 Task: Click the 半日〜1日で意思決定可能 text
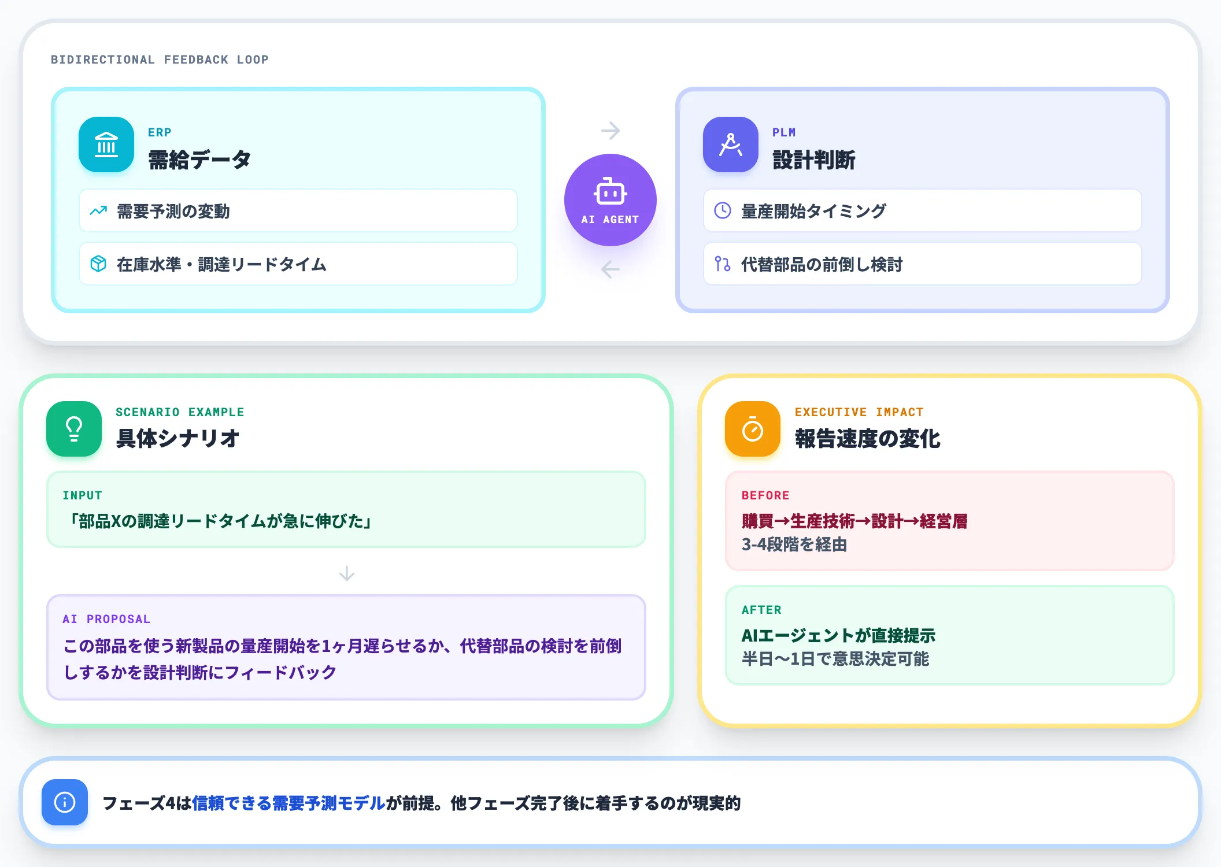click(x=835, y=659)
